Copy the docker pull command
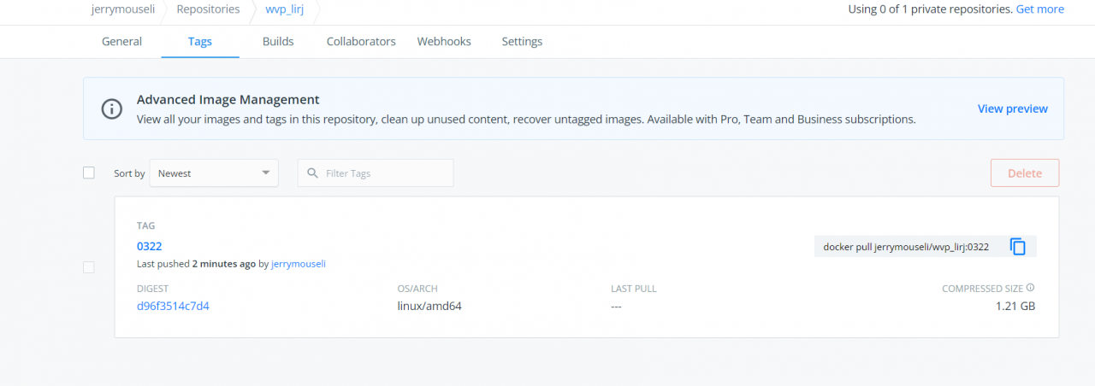The image size is (1095, 386). tap(1017, 247)
